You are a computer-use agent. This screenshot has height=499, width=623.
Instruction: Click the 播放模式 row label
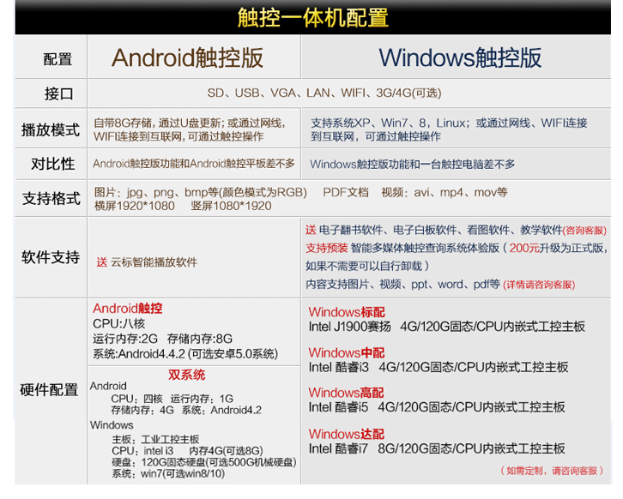coord(51,129)
